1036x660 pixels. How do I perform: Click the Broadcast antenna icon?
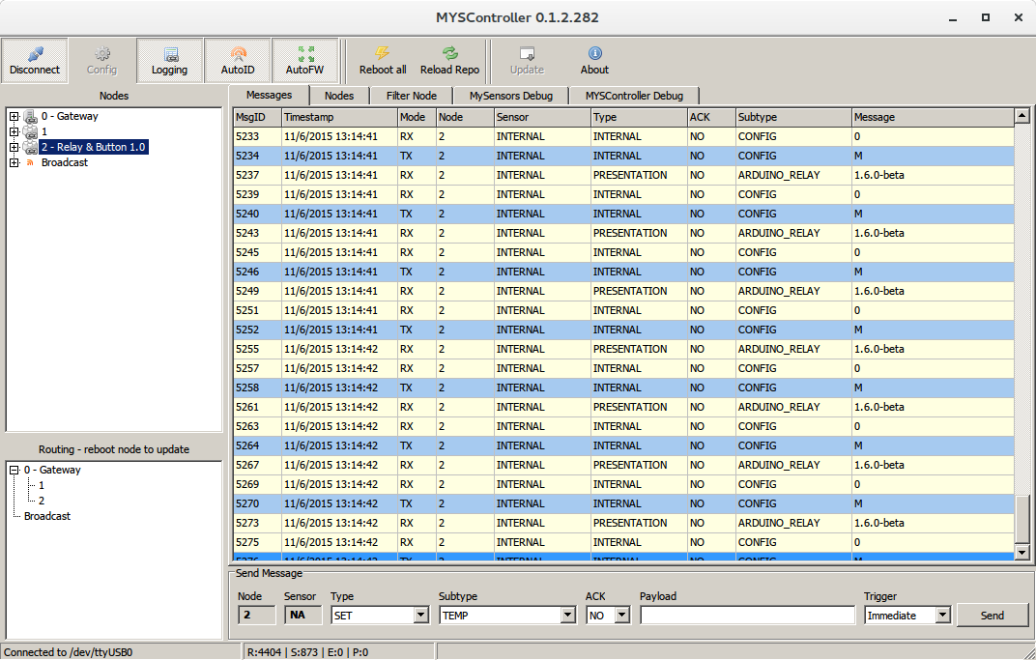click(30, 162)
